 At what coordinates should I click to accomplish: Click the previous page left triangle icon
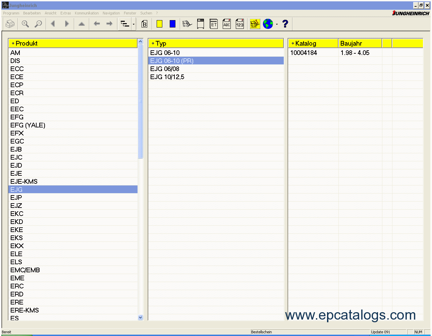pos(53,24)
